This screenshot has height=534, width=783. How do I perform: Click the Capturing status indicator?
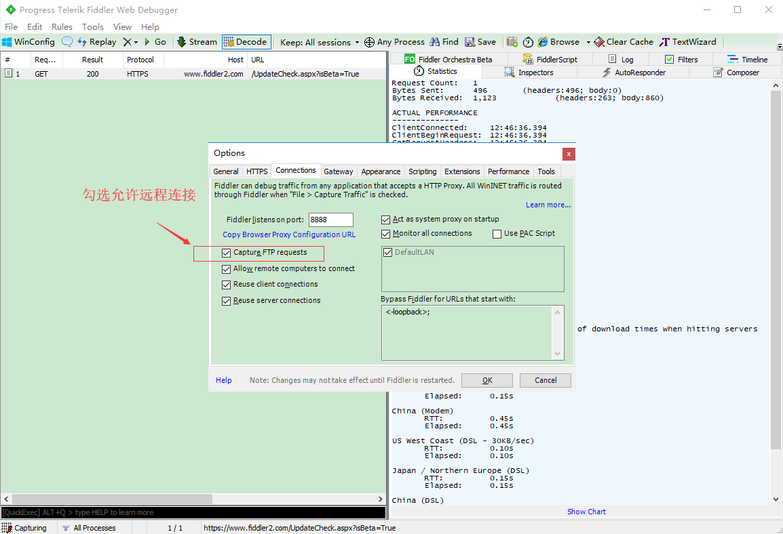coord(24,527)
